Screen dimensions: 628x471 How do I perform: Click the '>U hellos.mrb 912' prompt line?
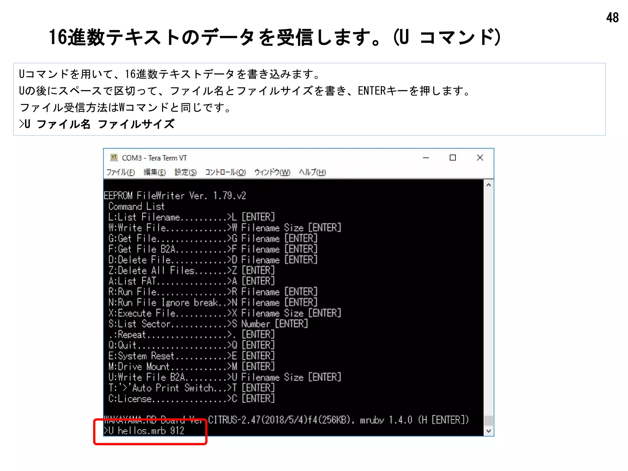tap(144, 431)
